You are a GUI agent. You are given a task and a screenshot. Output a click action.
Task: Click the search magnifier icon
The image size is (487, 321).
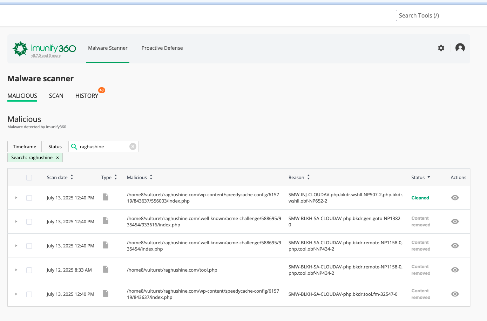[x=74, y=146]
